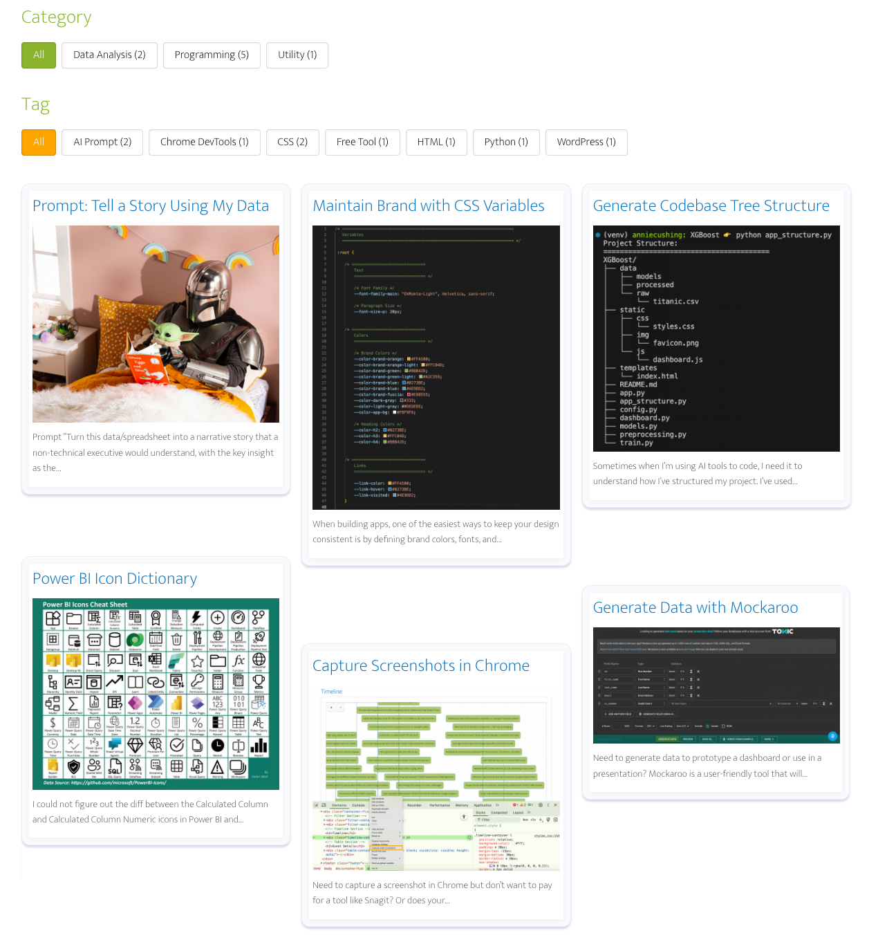
Task: Open the Power BI Icon Dictionary post
Action: (x=115, y=579)
